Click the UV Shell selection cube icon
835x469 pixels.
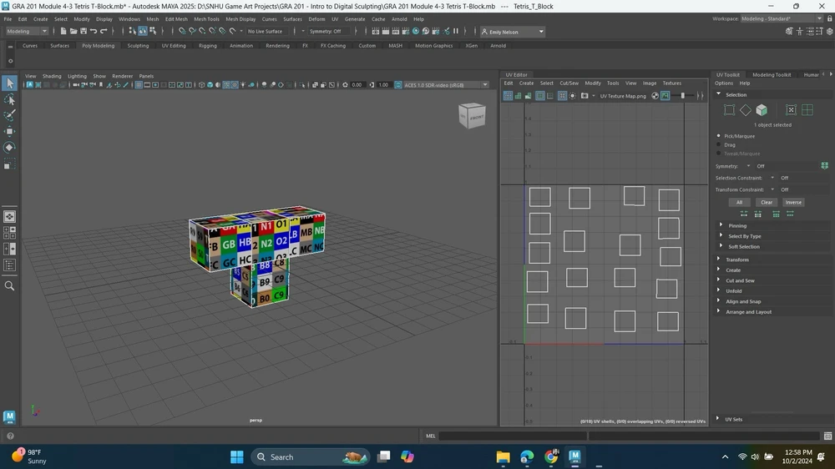762,109
